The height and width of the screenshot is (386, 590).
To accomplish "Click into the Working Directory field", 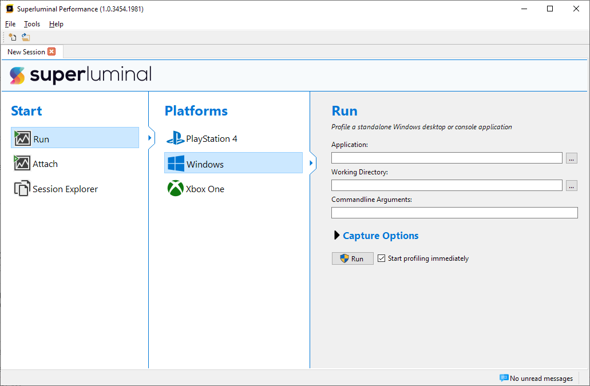I will point(446,185).
